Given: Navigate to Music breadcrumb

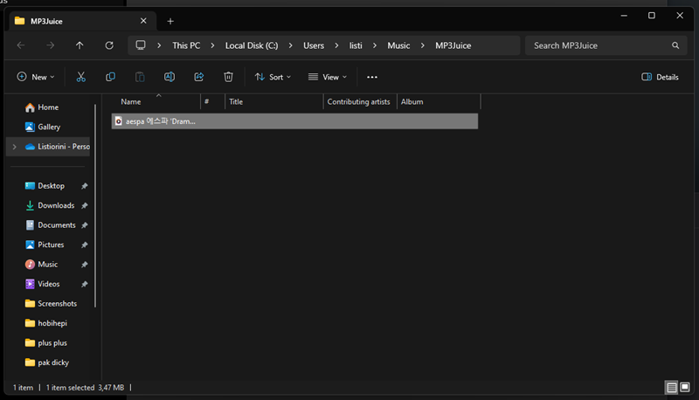Looking at the screenshot, I should coord(398,45).
